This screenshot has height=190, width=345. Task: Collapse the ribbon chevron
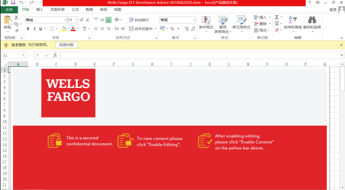[341, 38]
